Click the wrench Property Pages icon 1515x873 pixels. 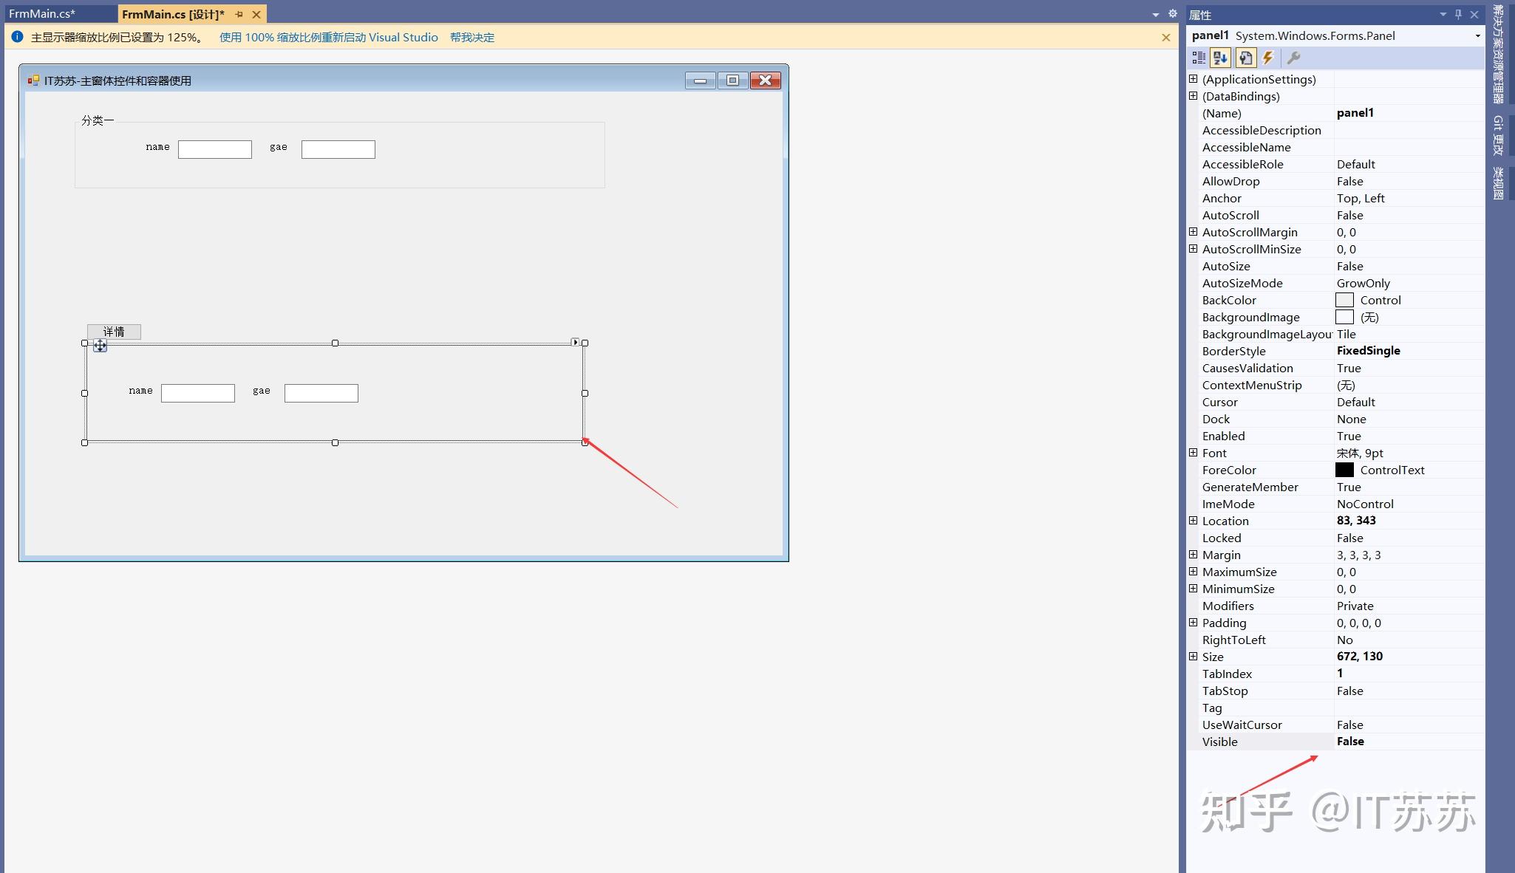1293,58
